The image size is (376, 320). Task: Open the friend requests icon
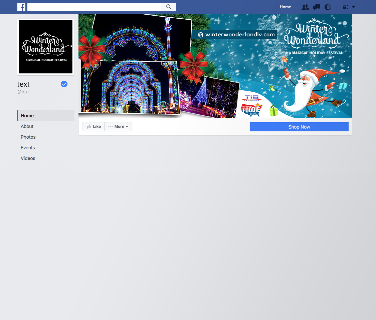click(x=305, y=7)
